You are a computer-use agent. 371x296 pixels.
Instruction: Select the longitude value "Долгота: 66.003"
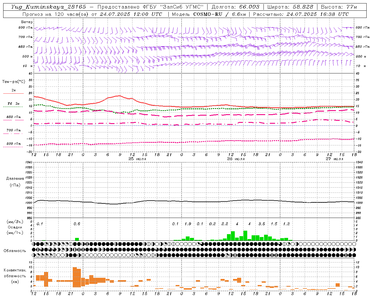(236, 7)
